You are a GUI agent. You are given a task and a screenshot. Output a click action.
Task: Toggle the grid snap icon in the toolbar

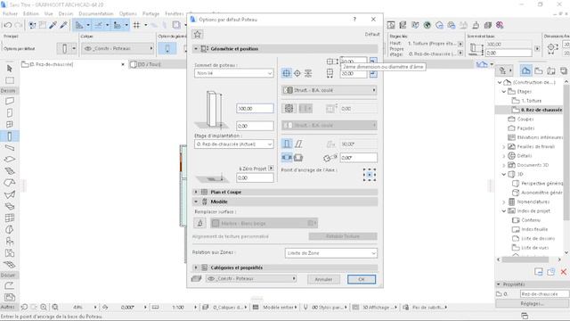click(x=136, y=25)
